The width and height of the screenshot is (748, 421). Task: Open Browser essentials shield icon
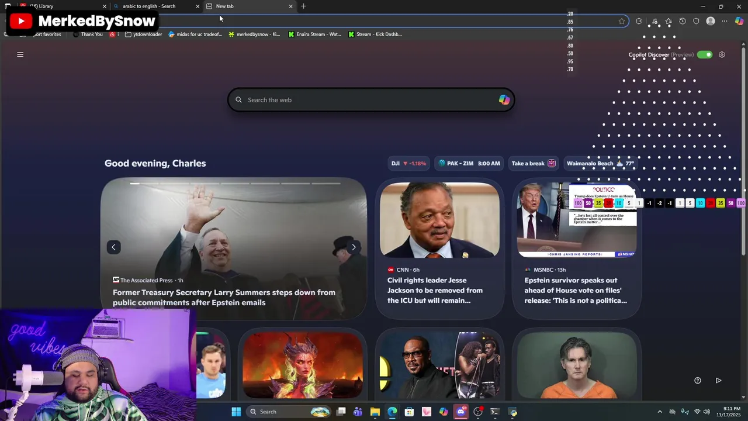pos(696,21)
